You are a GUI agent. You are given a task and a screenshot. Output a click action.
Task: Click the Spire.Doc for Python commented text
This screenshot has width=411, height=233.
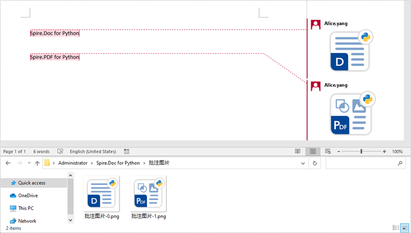[x=54, y=33]
